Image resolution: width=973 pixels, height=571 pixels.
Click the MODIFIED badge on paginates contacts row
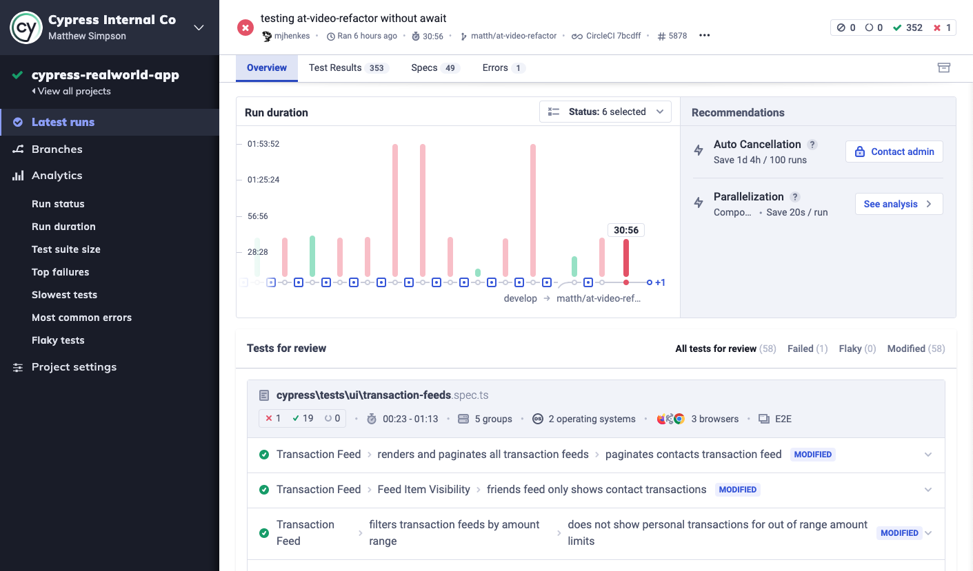tap(813, 455)
